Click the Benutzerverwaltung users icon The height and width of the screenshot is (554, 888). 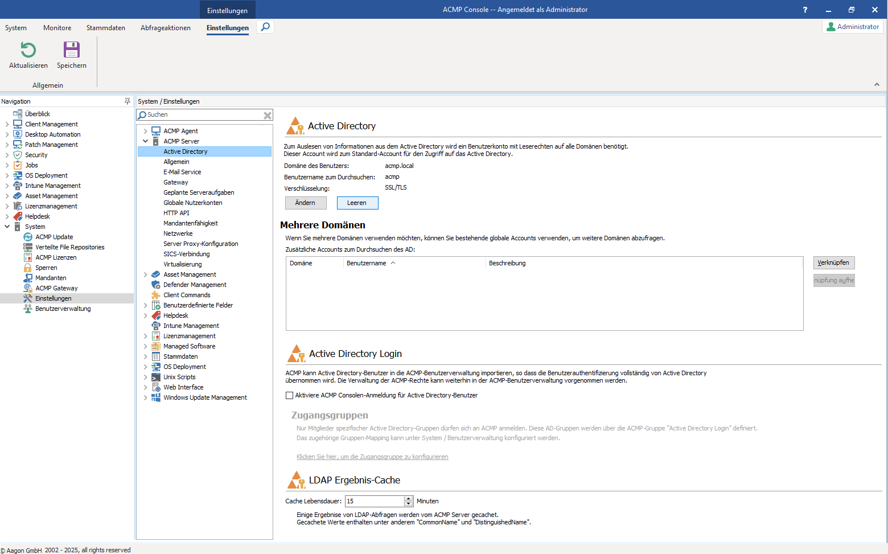point(27,308)
